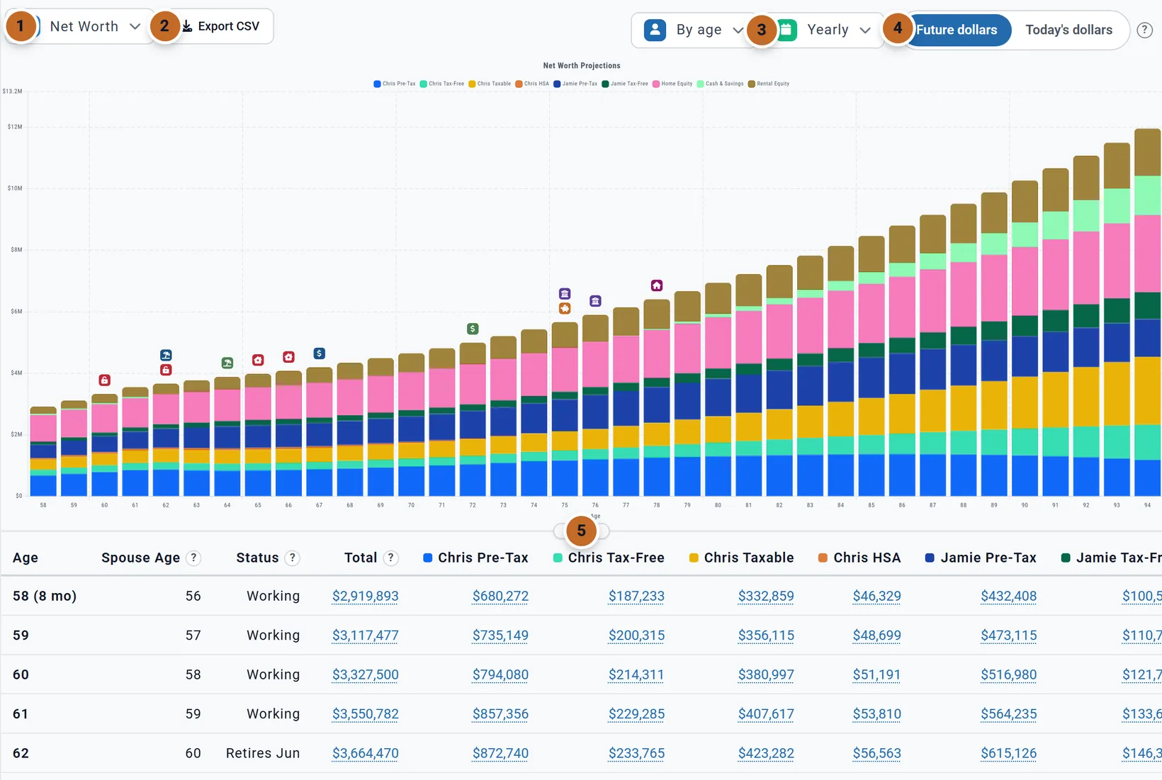The height and width of the screenshot is (780, 1162).
Task: Open Chris HSA value $53,810
Action: click(x=876, y=714)
